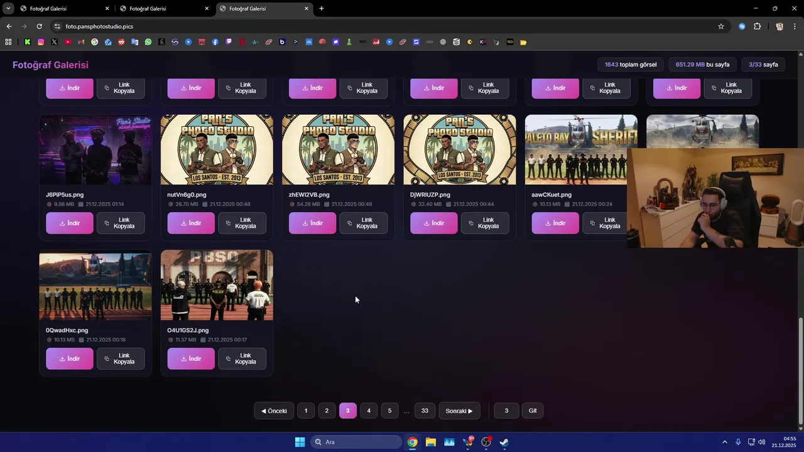The width and height of the screenshot is (804, 452).
Task: Open the X (Twitter) bookmark
Action: pos(54,42)
